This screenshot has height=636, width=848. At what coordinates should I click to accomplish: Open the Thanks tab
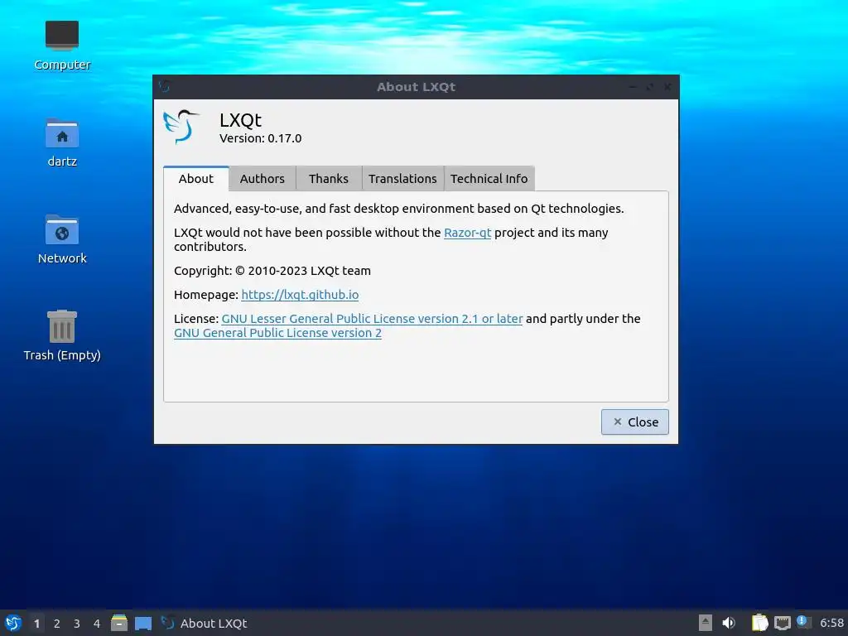[x=328, y=179]
